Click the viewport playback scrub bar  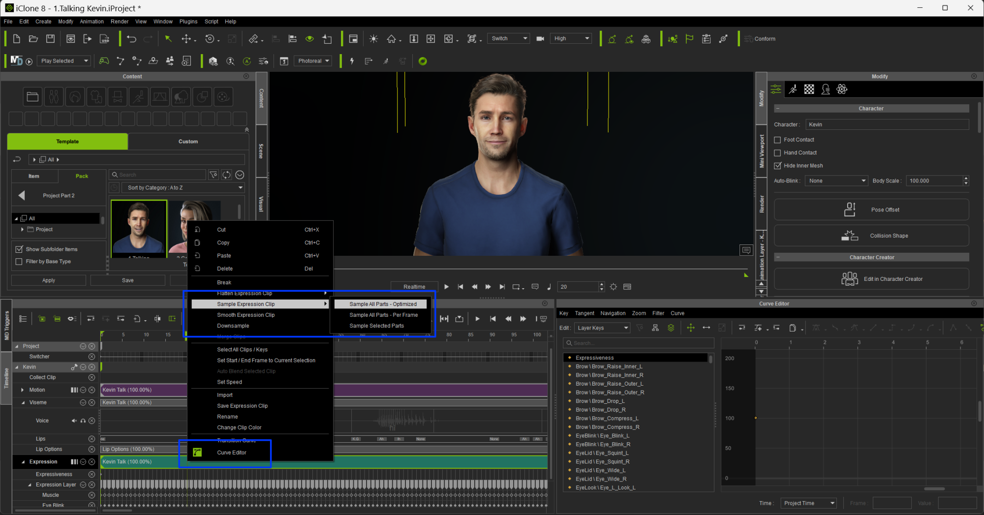pos(540,269)
